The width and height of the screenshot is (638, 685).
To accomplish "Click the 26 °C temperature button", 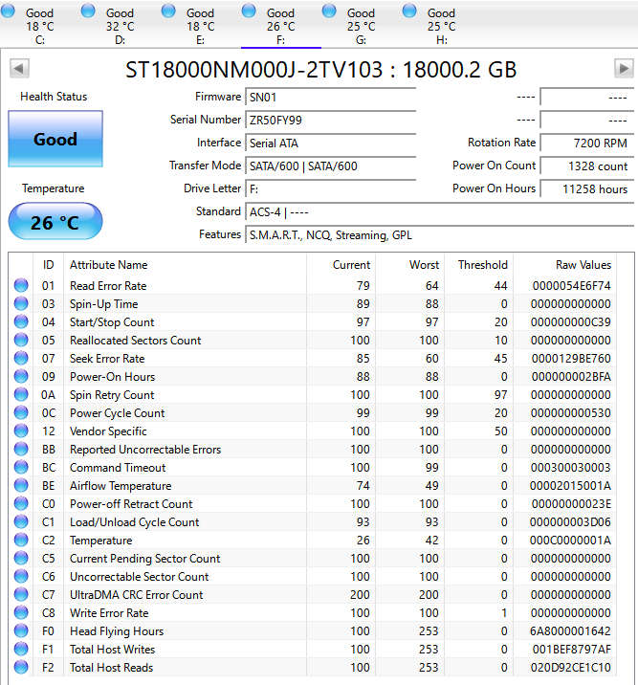I will pos(55,222).
